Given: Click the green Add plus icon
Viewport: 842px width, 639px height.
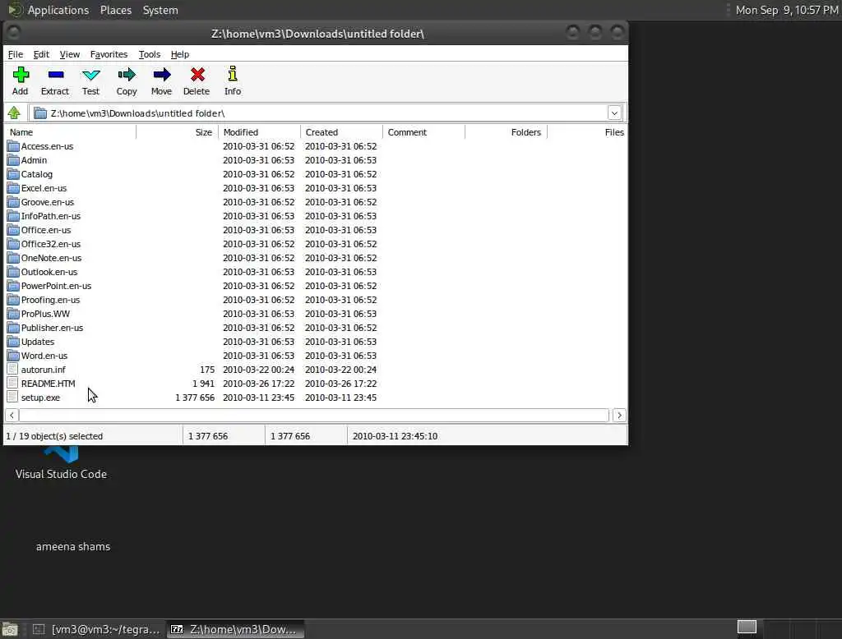Looking at the screenshot, I should 21,75.
